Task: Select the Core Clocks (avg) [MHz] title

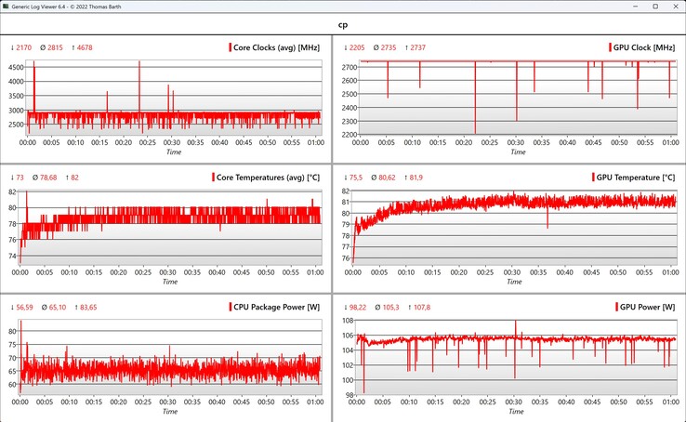Action: pos(278,47)
